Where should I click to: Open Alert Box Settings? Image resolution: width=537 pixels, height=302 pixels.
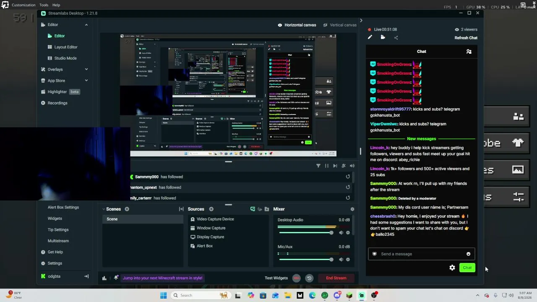[x=63, y=207]
